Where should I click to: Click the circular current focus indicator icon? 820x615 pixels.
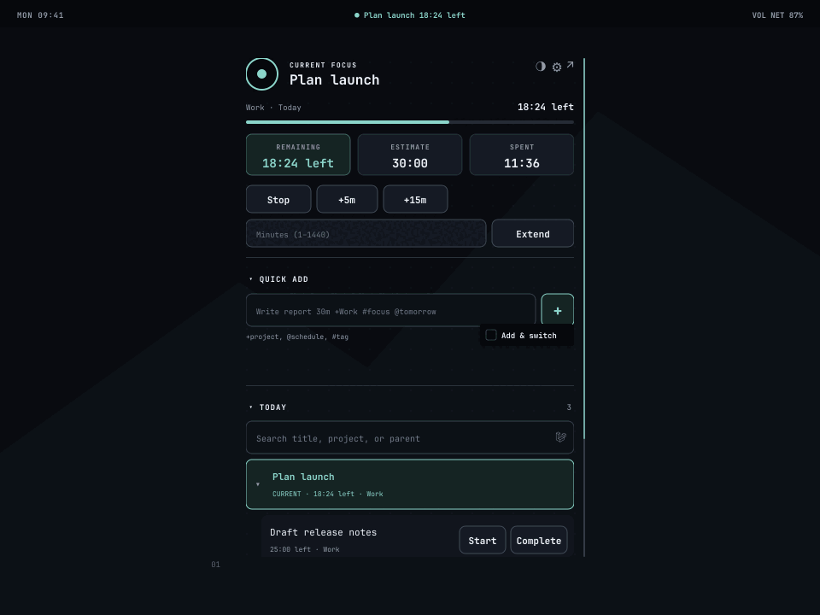coord(262,74)
